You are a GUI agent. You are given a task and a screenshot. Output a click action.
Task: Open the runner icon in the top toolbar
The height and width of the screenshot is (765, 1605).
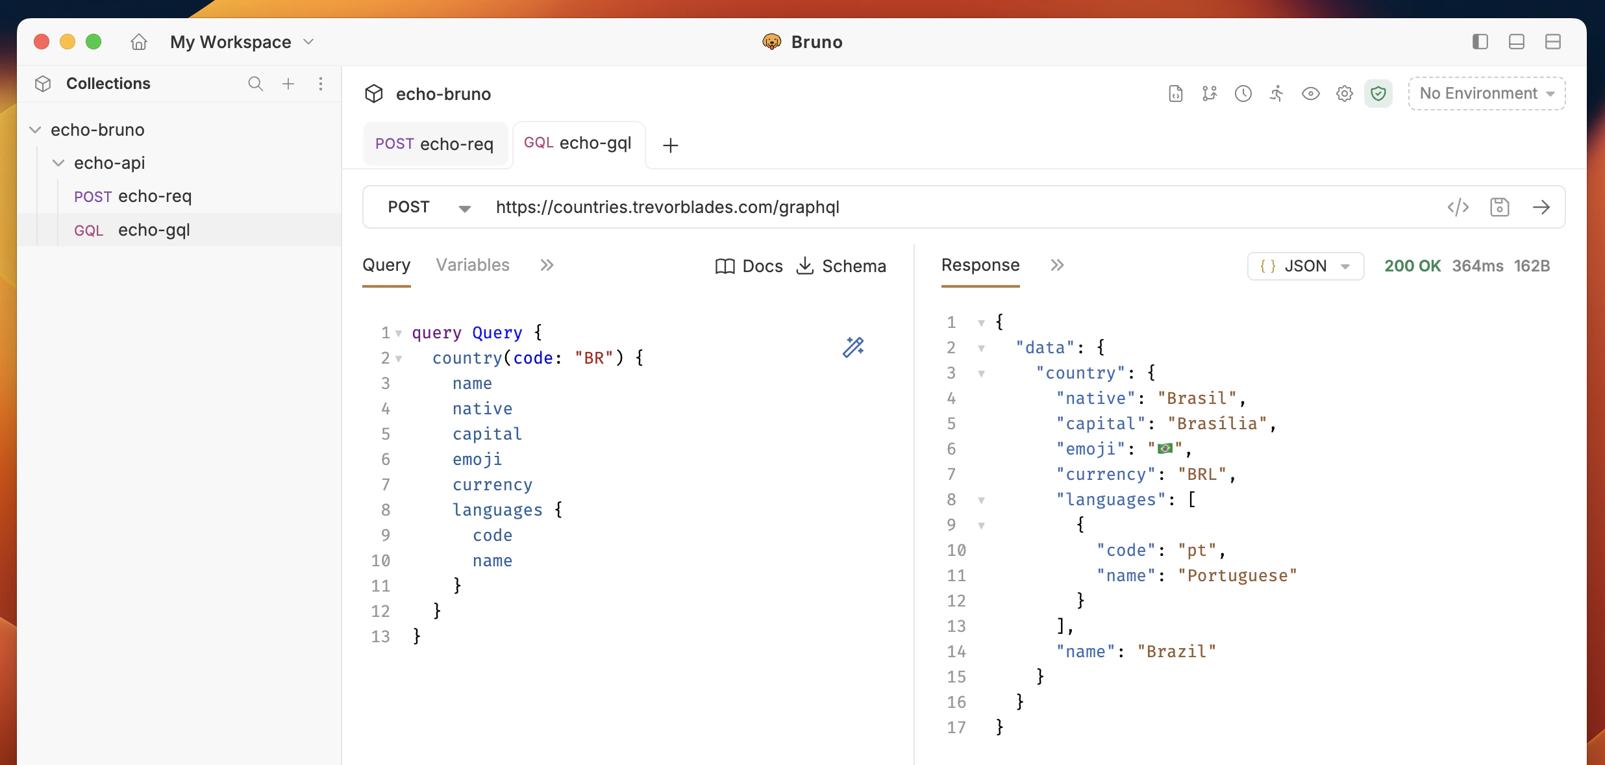[x=1276, y=93]
